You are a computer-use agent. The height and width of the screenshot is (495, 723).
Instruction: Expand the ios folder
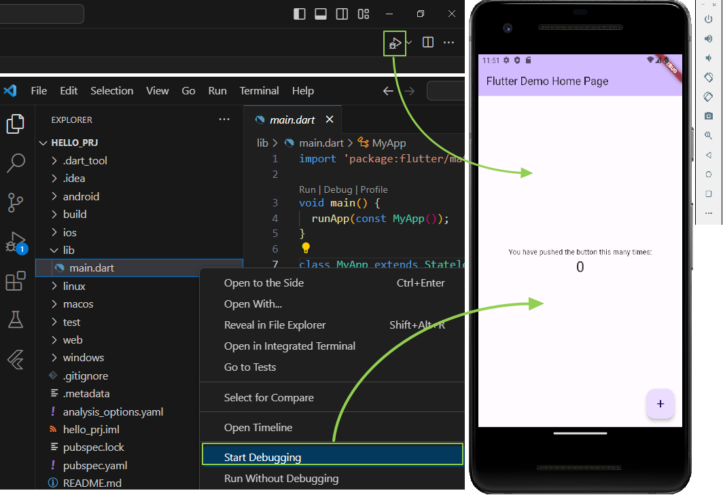[x=69, y=232]
